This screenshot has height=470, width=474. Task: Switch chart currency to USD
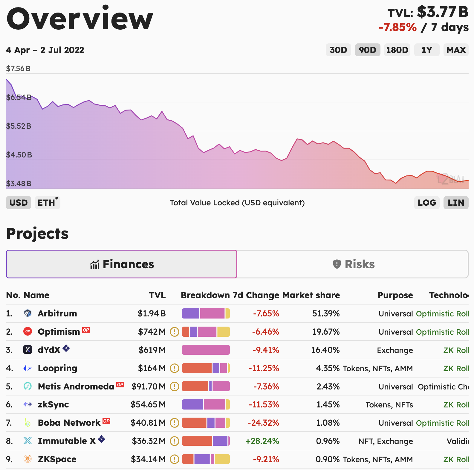coord(19,203)
